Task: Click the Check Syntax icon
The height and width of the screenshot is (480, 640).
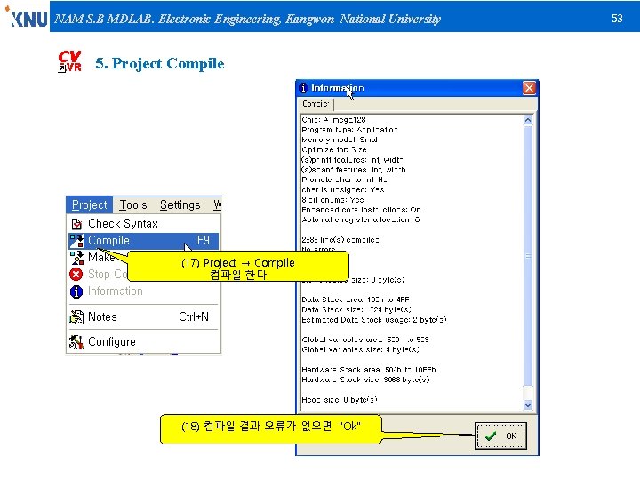Action: point(76,224)
